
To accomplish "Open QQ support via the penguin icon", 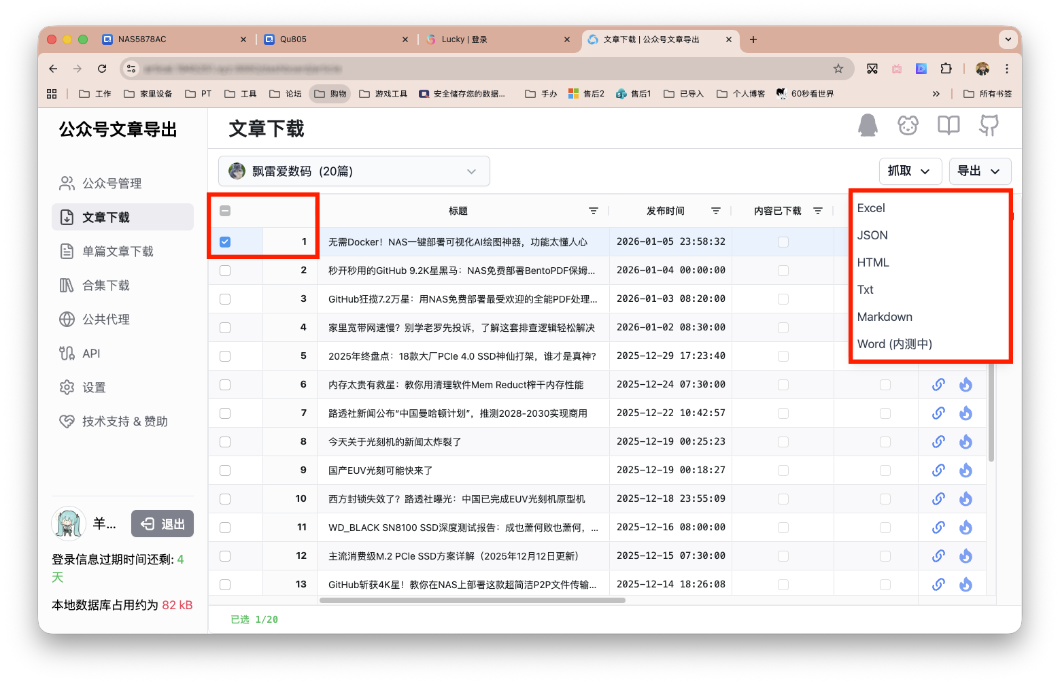I will click(x=868, y=126).
